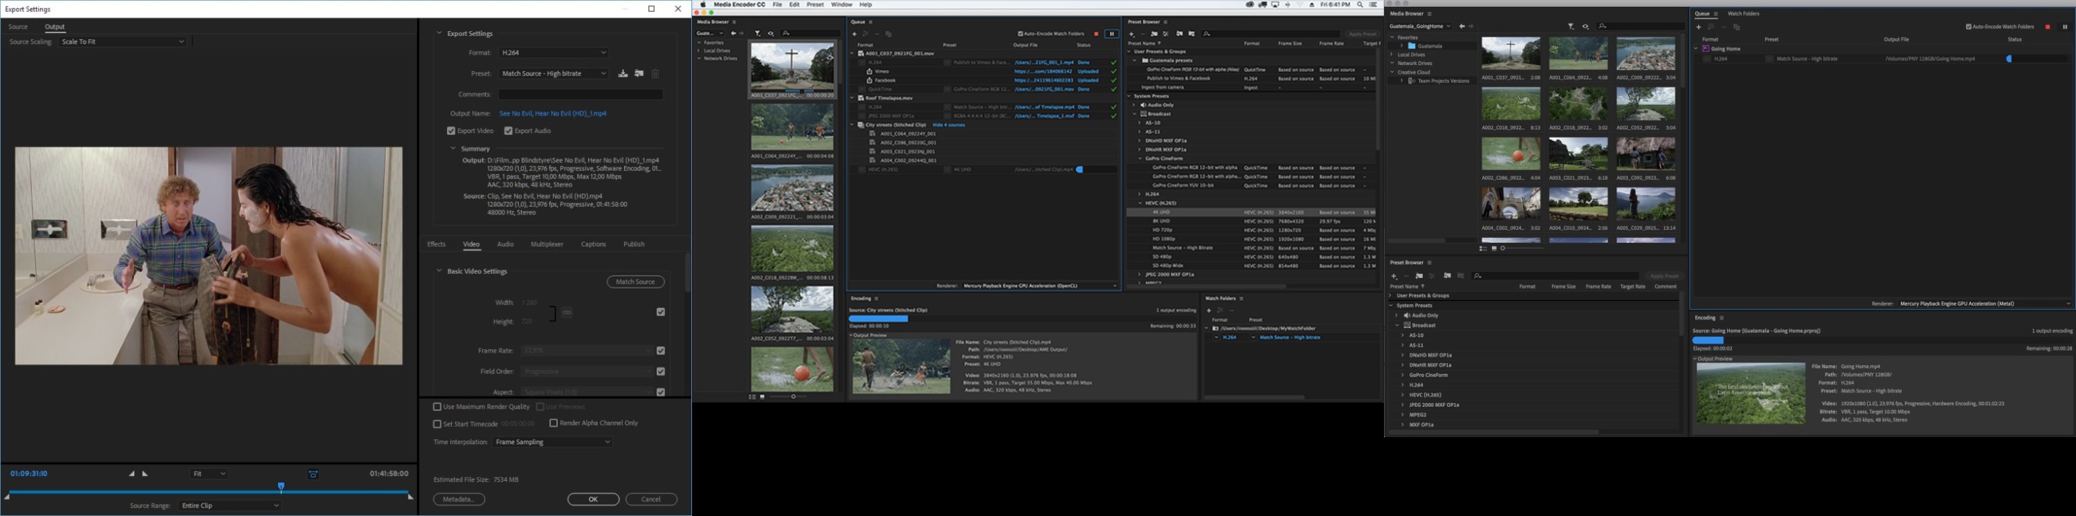Open Renderer dropdown in right window
Viewport: 2076px width, 516px height.
[1984, 304]
